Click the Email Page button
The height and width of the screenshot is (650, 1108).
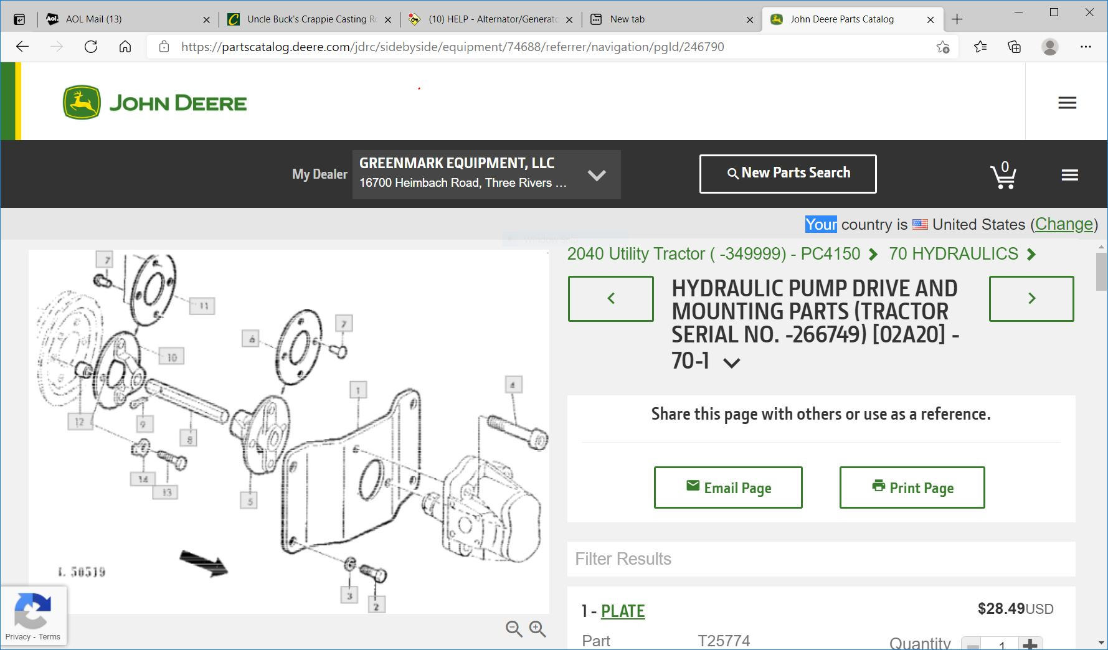pos(727,487)
